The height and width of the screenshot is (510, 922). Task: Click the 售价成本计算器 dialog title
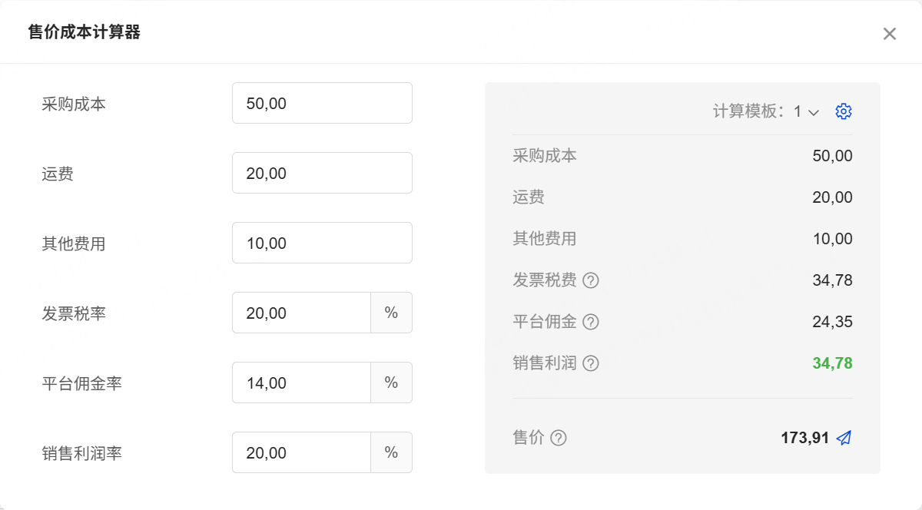click(x=84, y=32)
